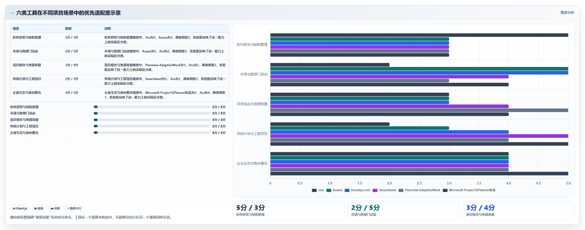585x230 pixels.
Task: Toggle Planview AdaptiveWork legend entry
Action: (419, 190)
